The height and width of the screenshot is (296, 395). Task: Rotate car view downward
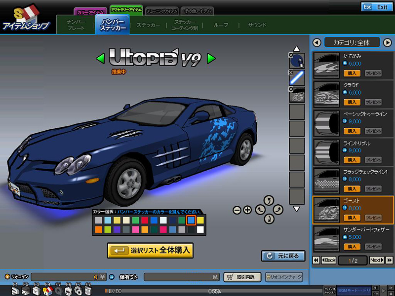pyautogui.click(x=269, y=219)
